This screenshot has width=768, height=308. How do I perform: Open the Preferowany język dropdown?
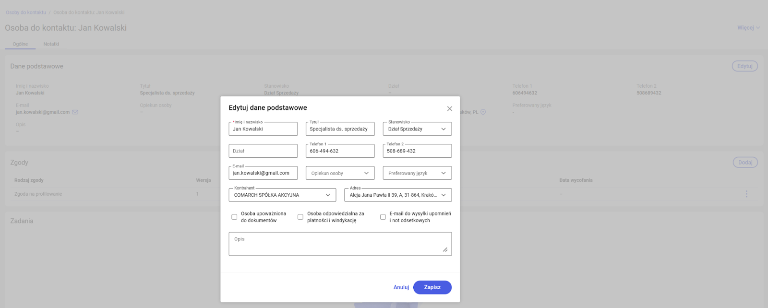click(x=443, y=173)
